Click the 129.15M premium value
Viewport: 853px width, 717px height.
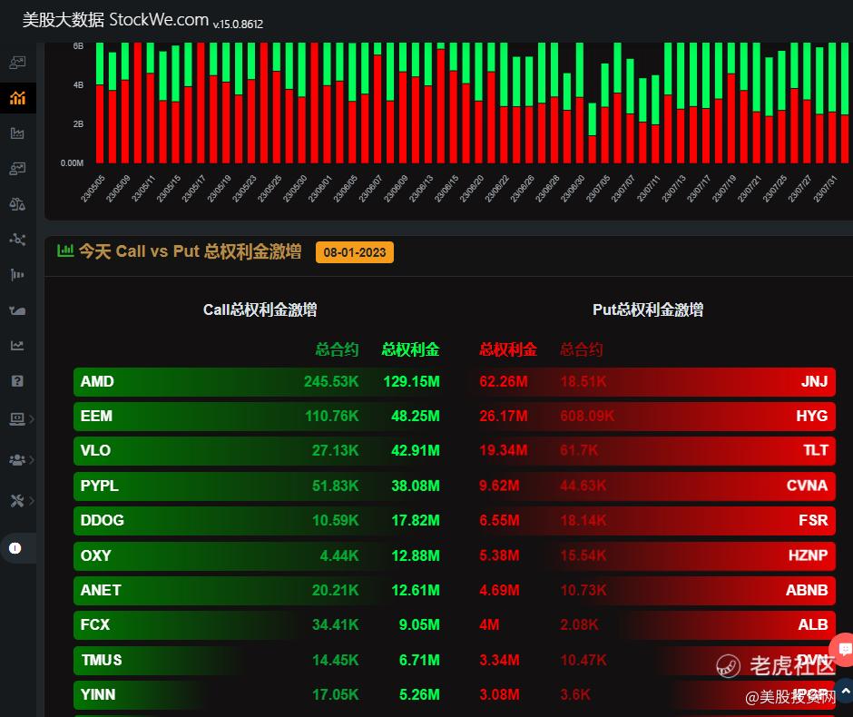(x=411, y=381)
